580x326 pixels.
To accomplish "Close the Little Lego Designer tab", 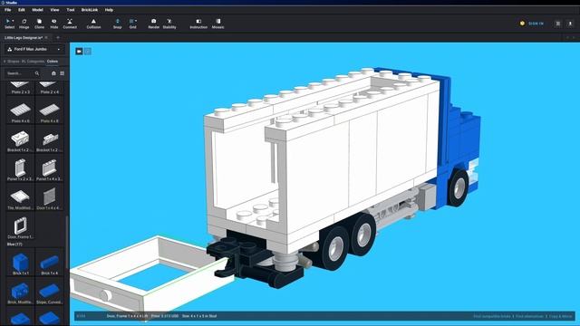I will (46, 38).
